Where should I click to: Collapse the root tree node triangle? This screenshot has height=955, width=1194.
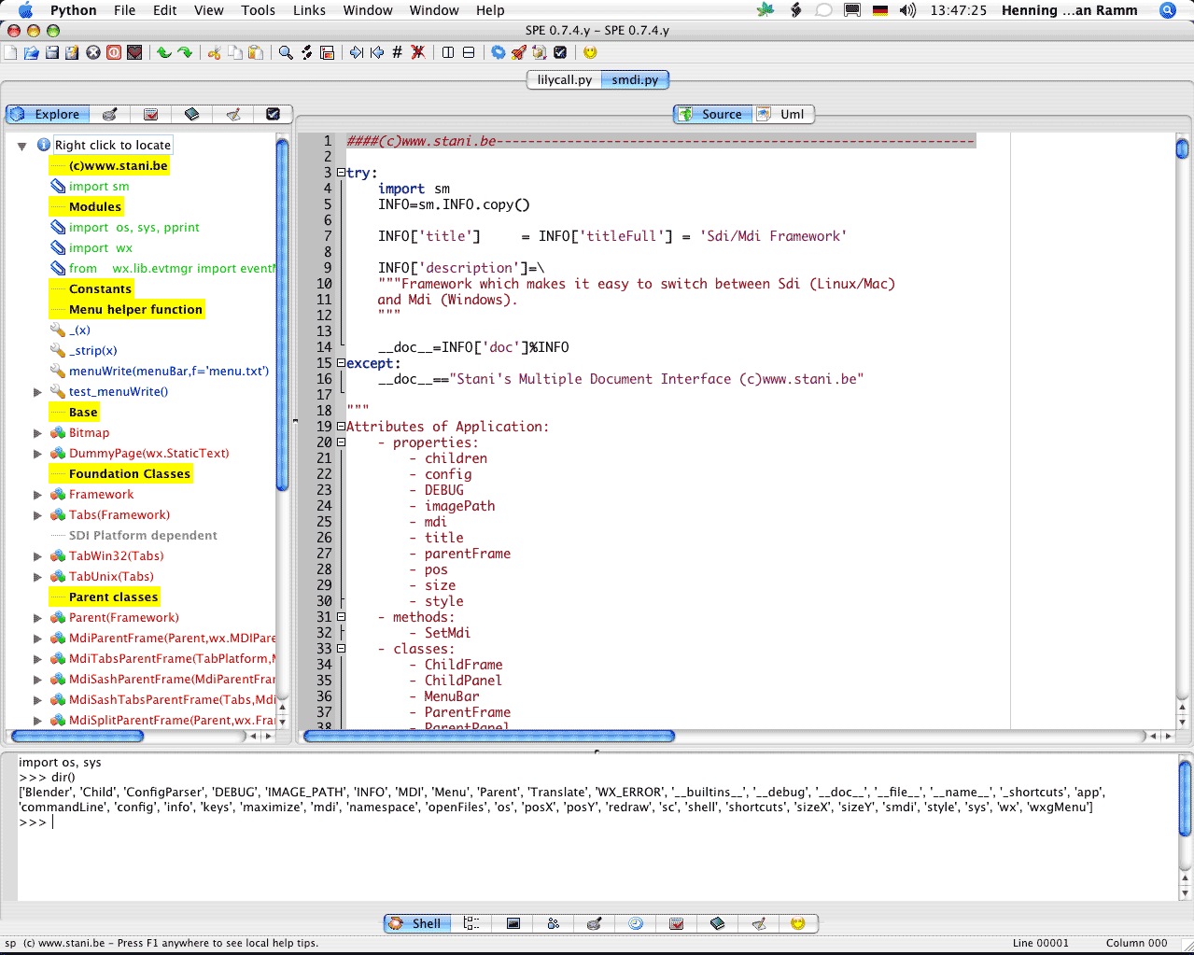[21, 146]
